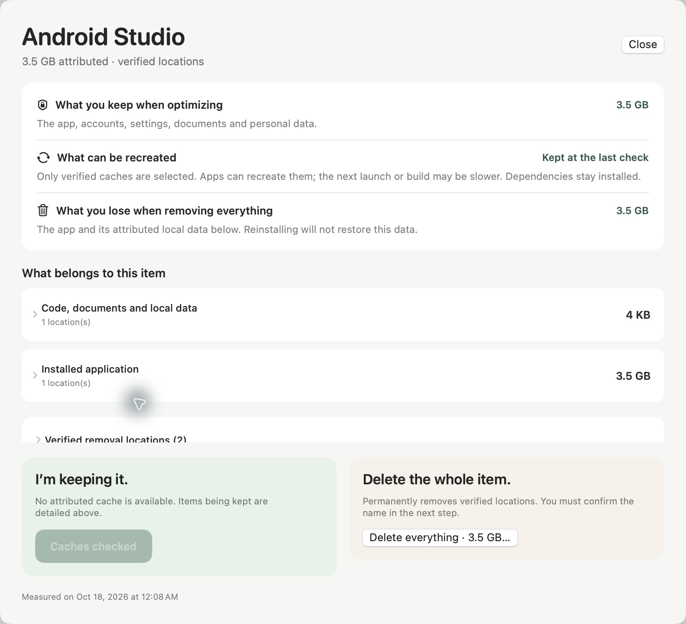Image resolution: width=686 pixels, height=624 pixels.
Task: Click the refresh arrows icon beside 'What can be recreated'
Action: coord(43,158)
